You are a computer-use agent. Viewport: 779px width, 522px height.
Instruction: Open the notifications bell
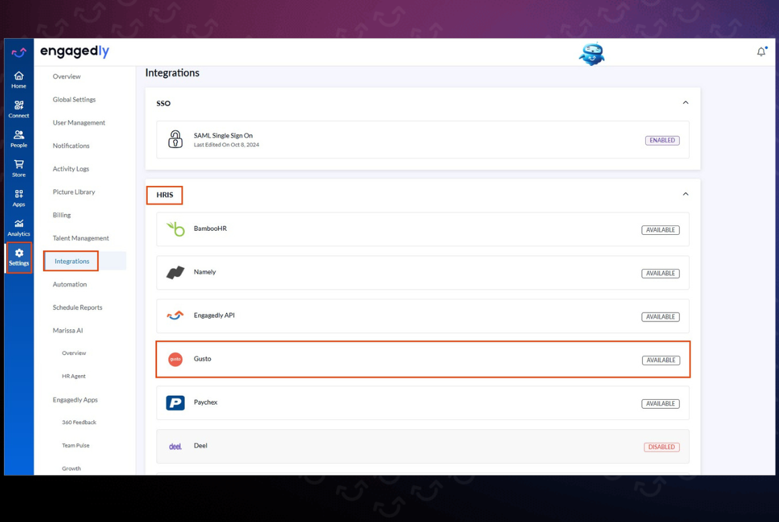point(761,52)
